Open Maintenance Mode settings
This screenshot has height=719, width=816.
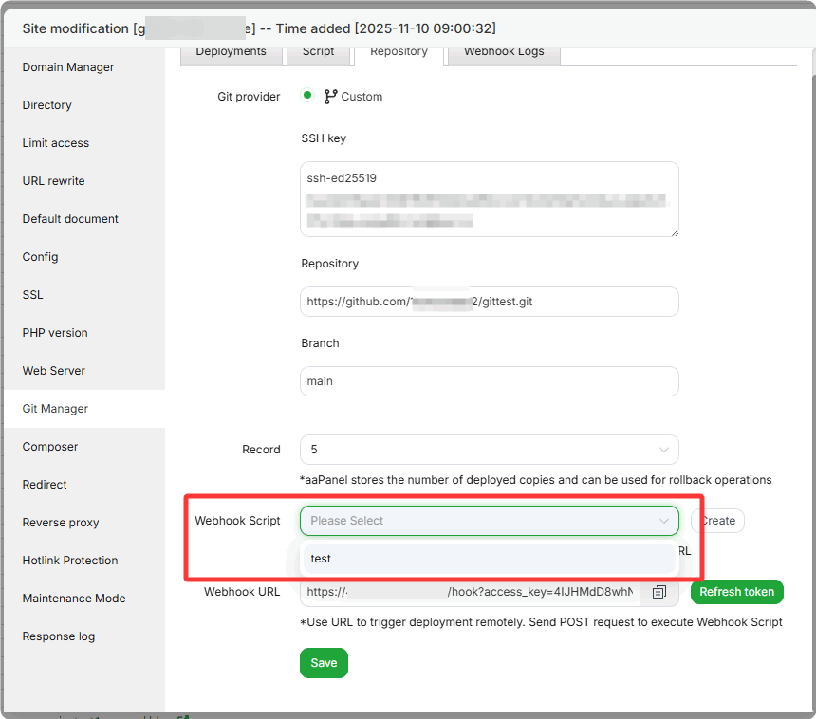pyautogui.click(x=74, y=599)
